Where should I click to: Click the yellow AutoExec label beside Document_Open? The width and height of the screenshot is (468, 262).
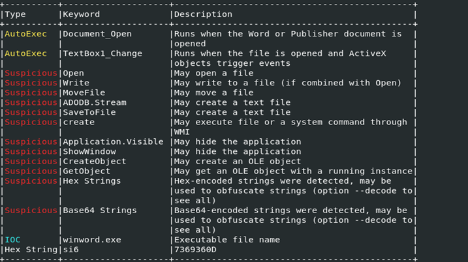tap(25, 34)
